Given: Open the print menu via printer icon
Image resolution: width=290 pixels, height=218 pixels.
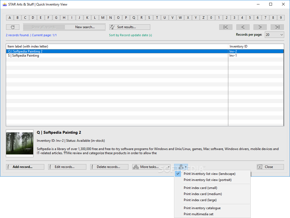Looking at the screenshot, I should (181, 167).
